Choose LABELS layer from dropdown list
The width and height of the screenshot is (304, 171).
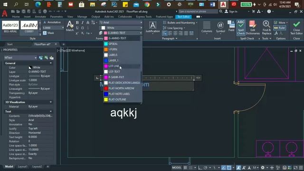tap(122, 55)
